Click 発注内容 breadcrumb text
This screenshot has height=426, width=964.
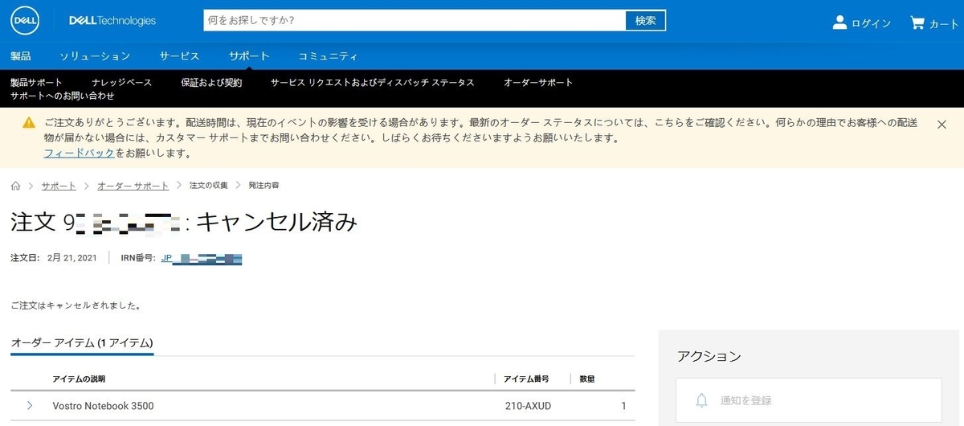coord(264,186)
